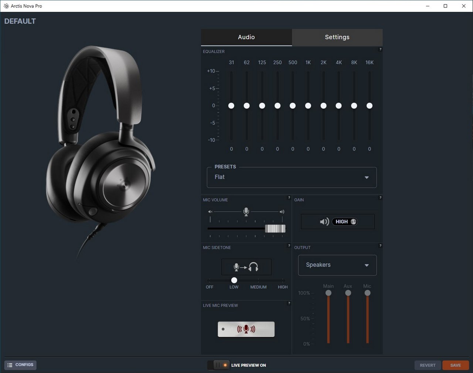Viewport: 473px width, 373px height.
Task: Click the 125 Hz equalizer slider knob
Action: (x=262, y=106)
